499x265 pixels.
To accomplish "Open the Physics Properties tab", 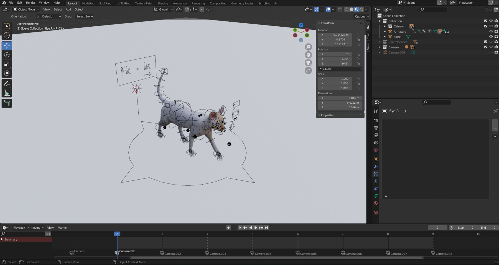I will 376,181.
